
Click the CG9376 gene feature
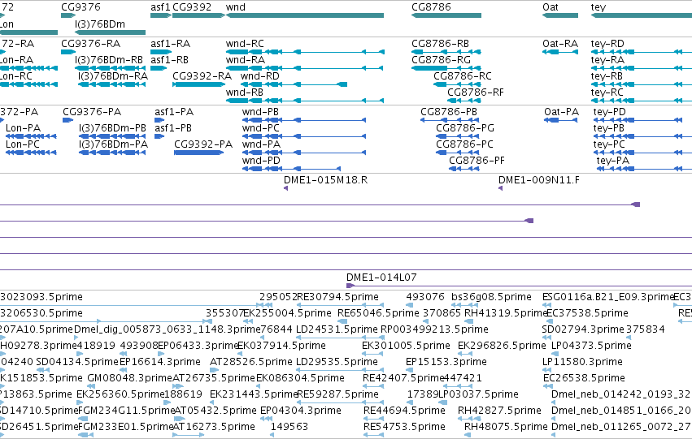coord(68,15)
